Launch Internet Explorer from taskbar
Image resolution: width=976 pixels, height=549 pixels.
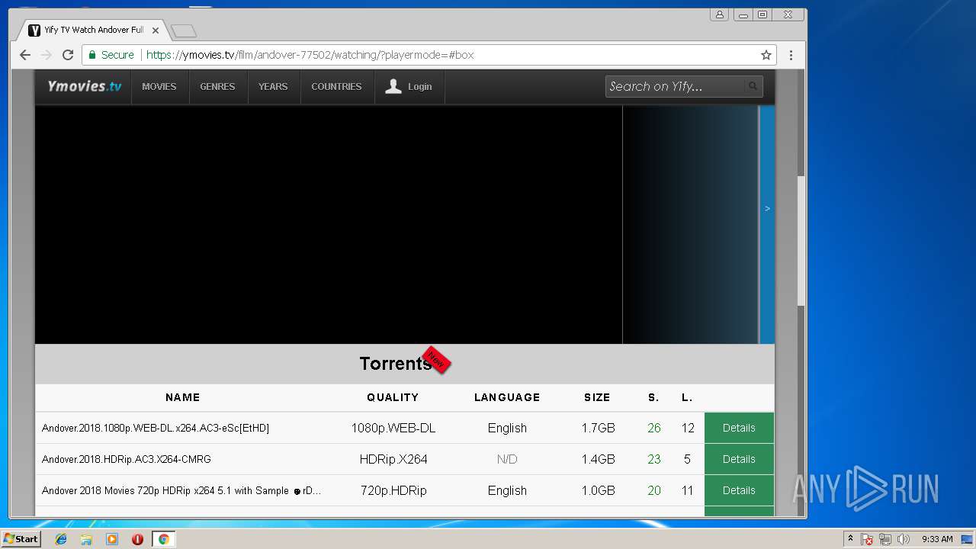pos(61,539)
